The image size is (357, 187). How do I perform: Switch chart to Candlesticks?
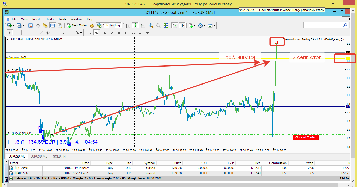click(135, 26)
